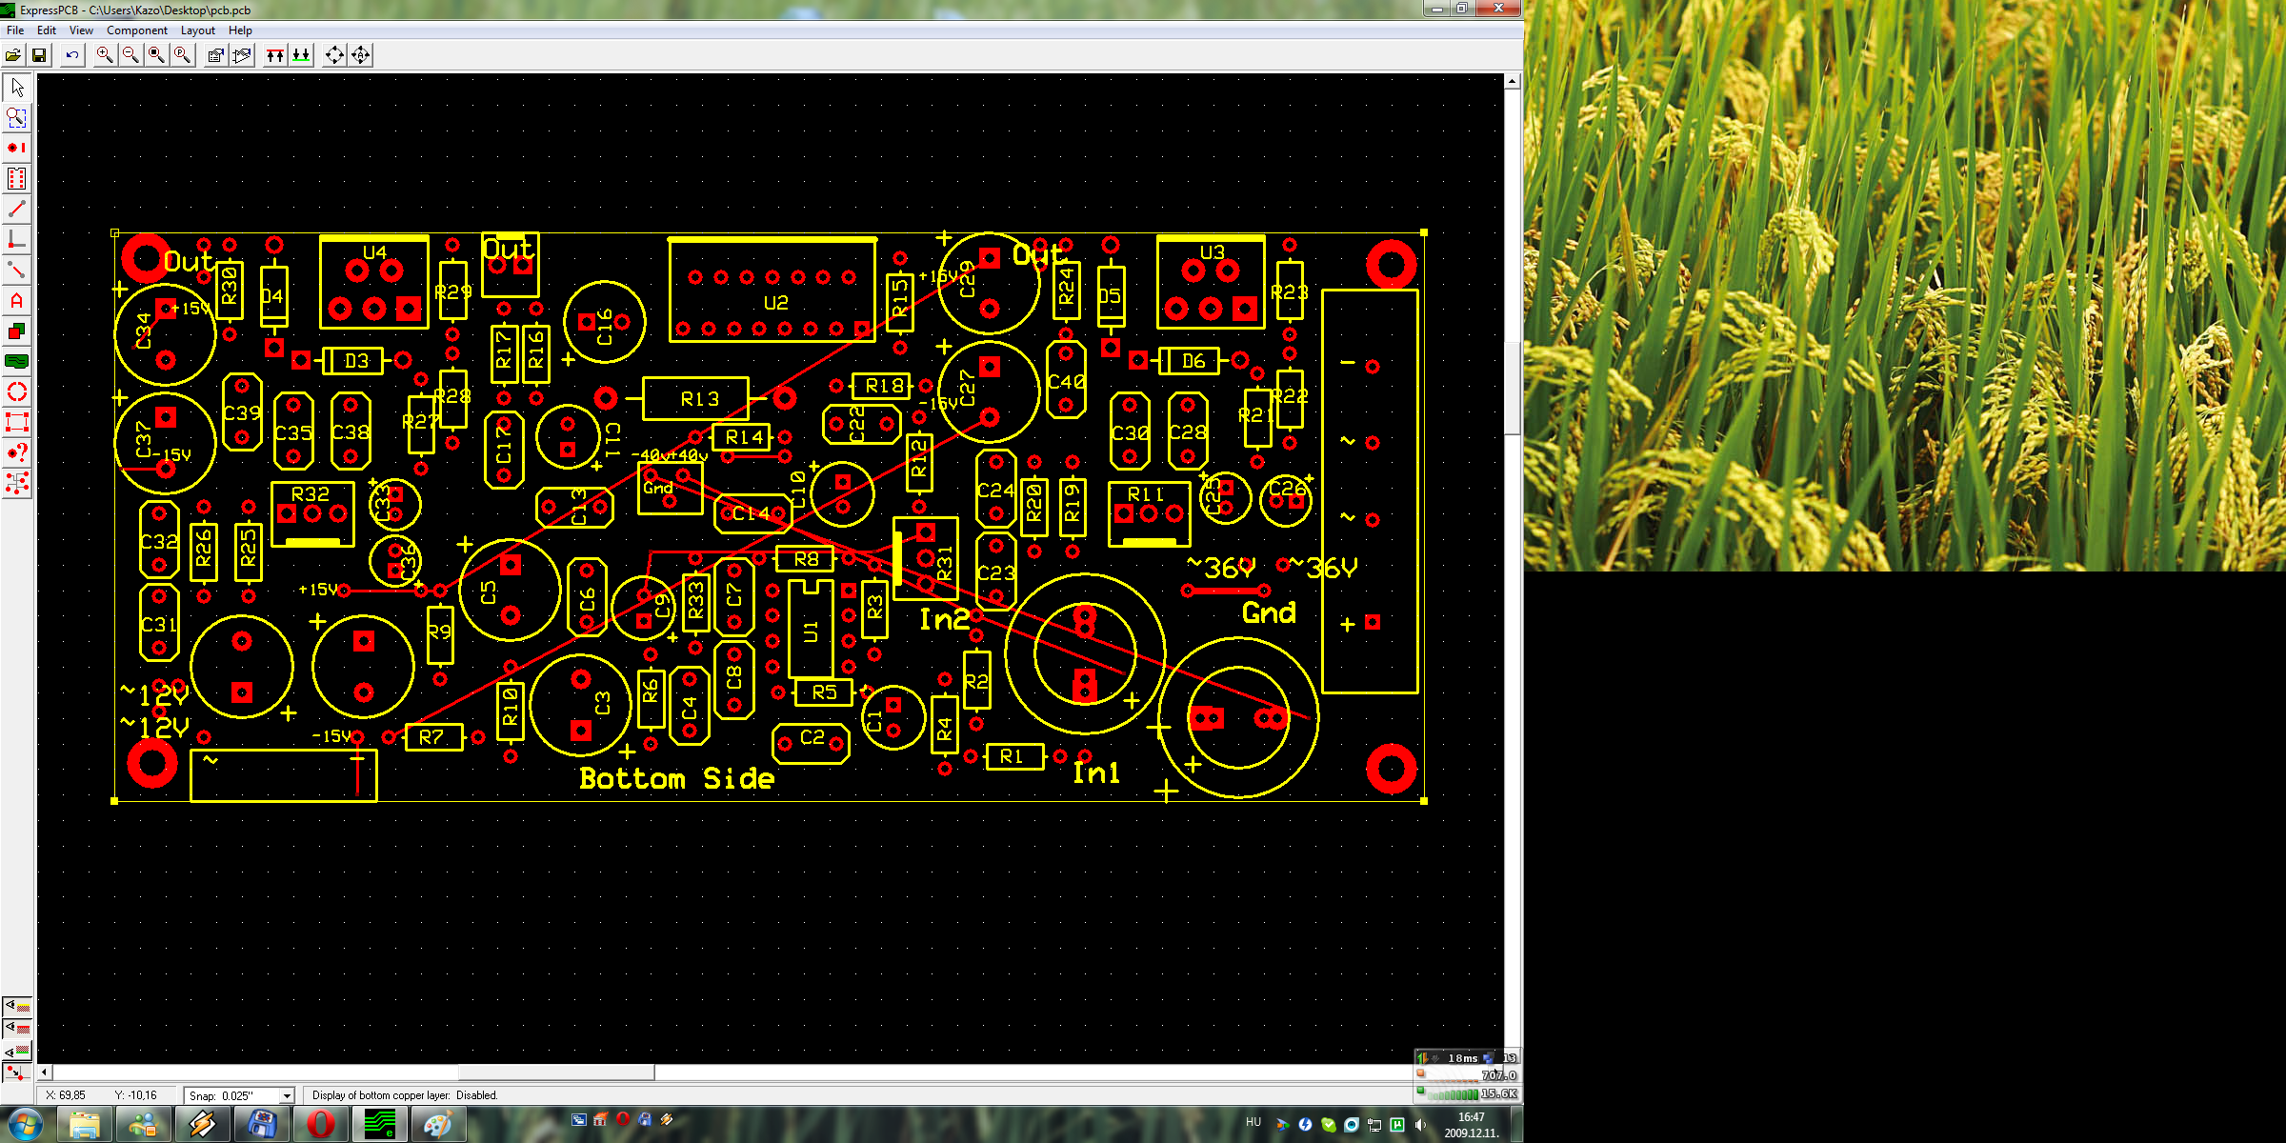The image size is (2286, 1143).
Task: Open the Component menu
Action: 136,30
